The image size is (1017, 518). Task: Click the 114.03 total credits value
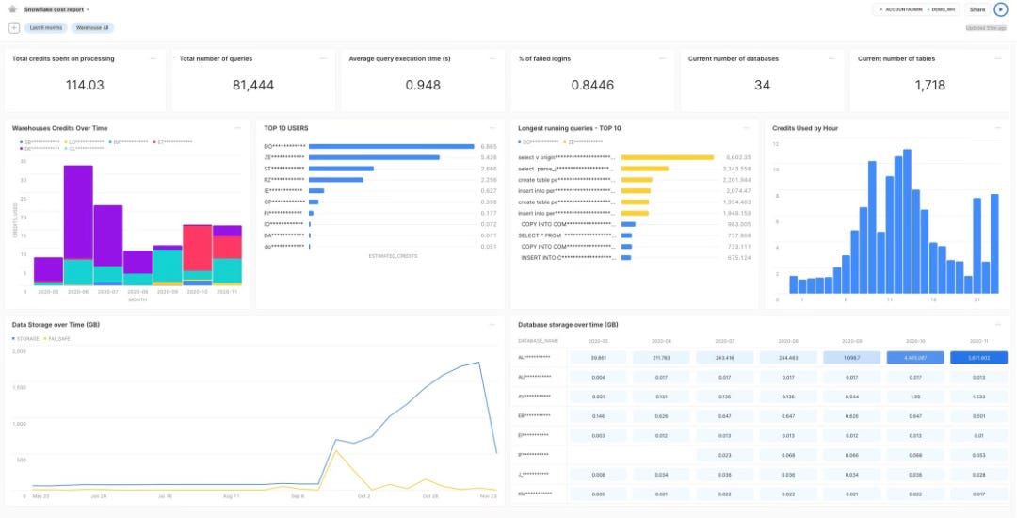[85, 85]
